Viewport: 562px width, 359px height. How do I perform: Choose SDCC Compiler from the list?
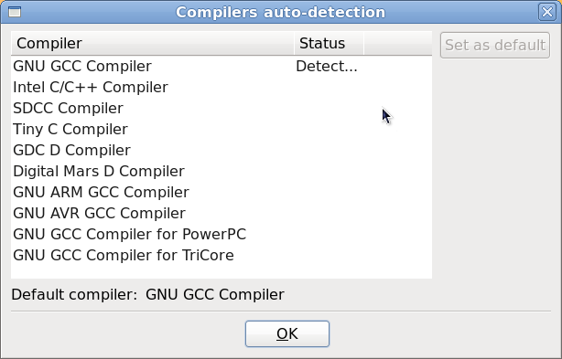(222, 109)
